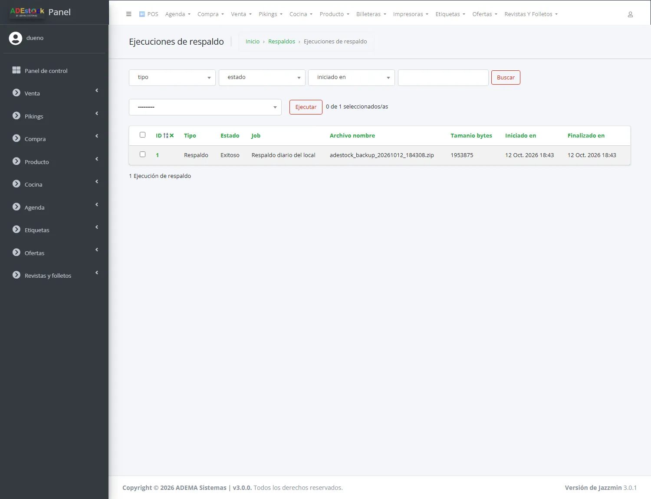Screen dimensions: 651x499
Task: Toggle the sidebar hamburger menu icon
Action: point(128,14)
